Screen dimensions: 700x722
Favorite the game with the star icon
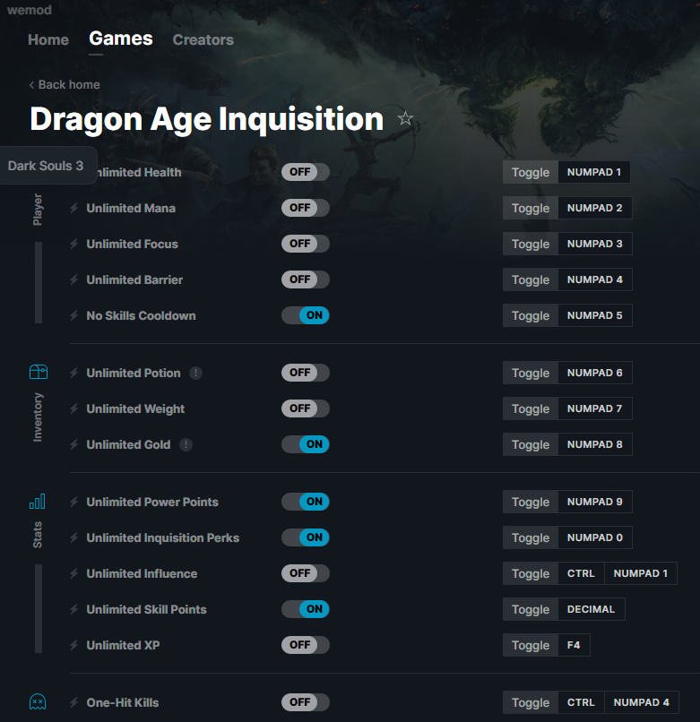(405, 119)
